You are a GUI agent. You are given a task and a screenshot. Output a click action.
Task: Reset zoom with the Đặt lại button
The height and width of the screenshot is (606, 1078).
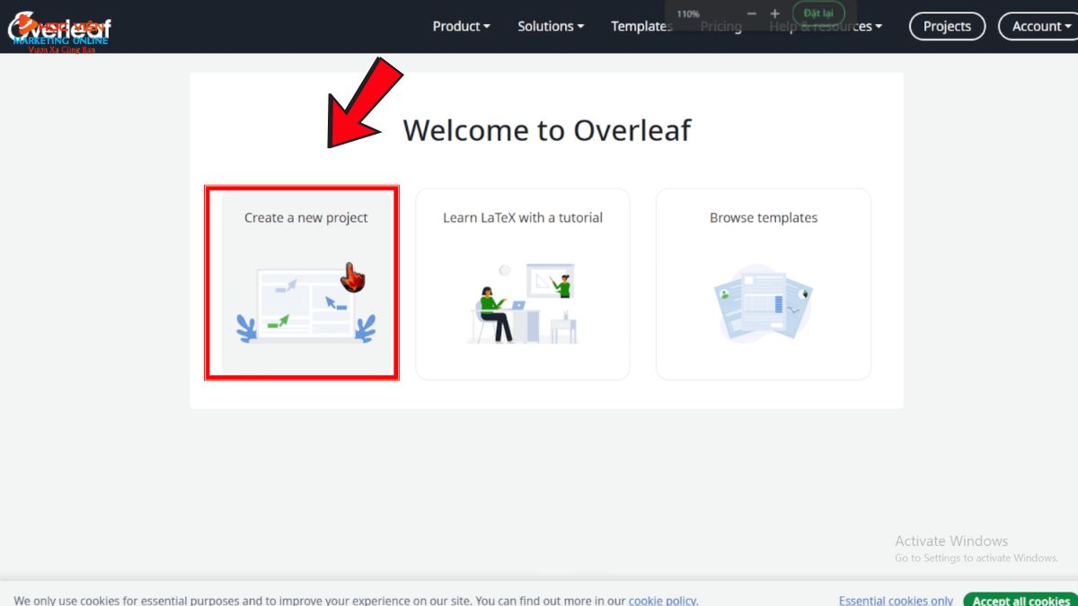817,13
